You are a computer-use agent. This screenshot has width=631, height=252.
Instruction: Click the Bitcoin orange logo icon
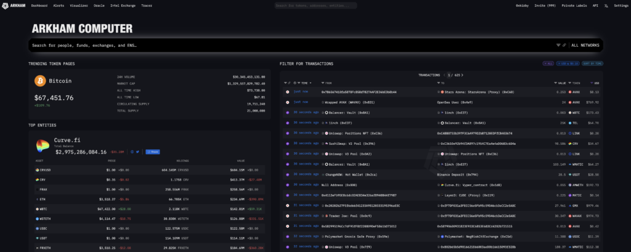pos(40,81)
